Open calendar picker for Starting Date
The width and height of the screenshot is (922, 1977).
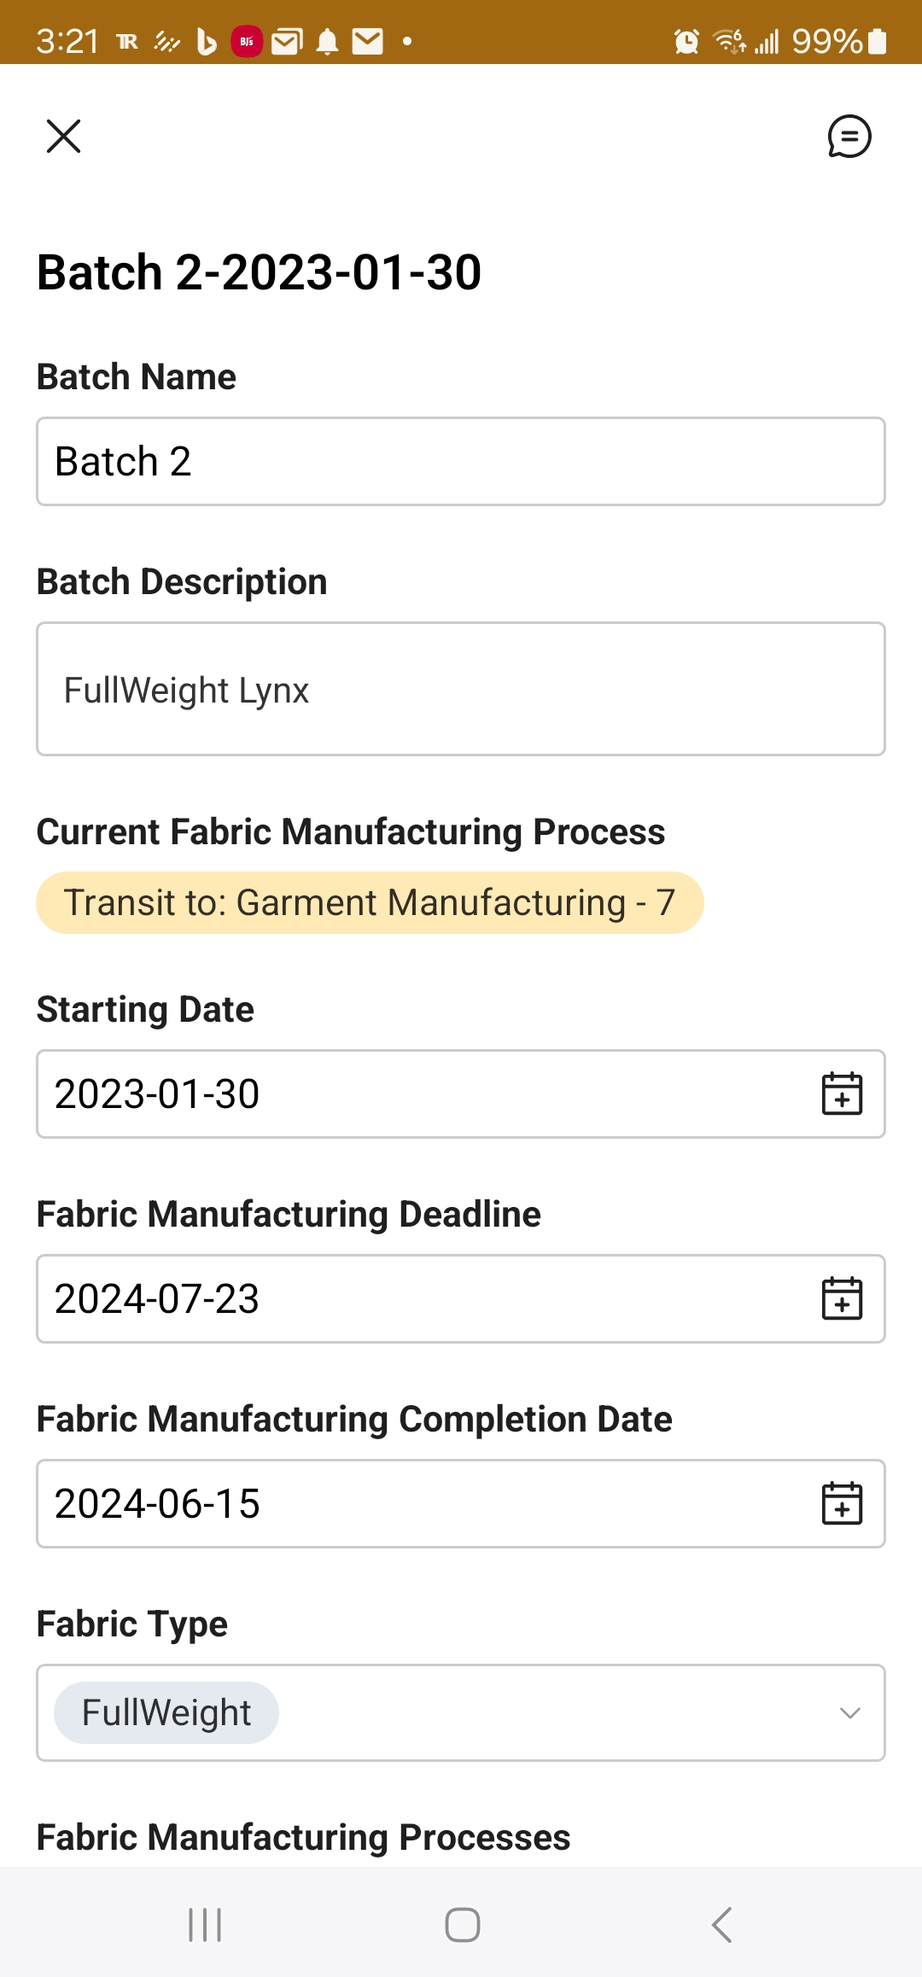pos(842,1093)
